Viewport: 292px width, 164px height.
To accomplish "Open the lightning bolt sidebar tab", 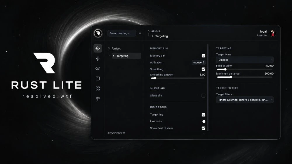I will [x=98, y=59].
